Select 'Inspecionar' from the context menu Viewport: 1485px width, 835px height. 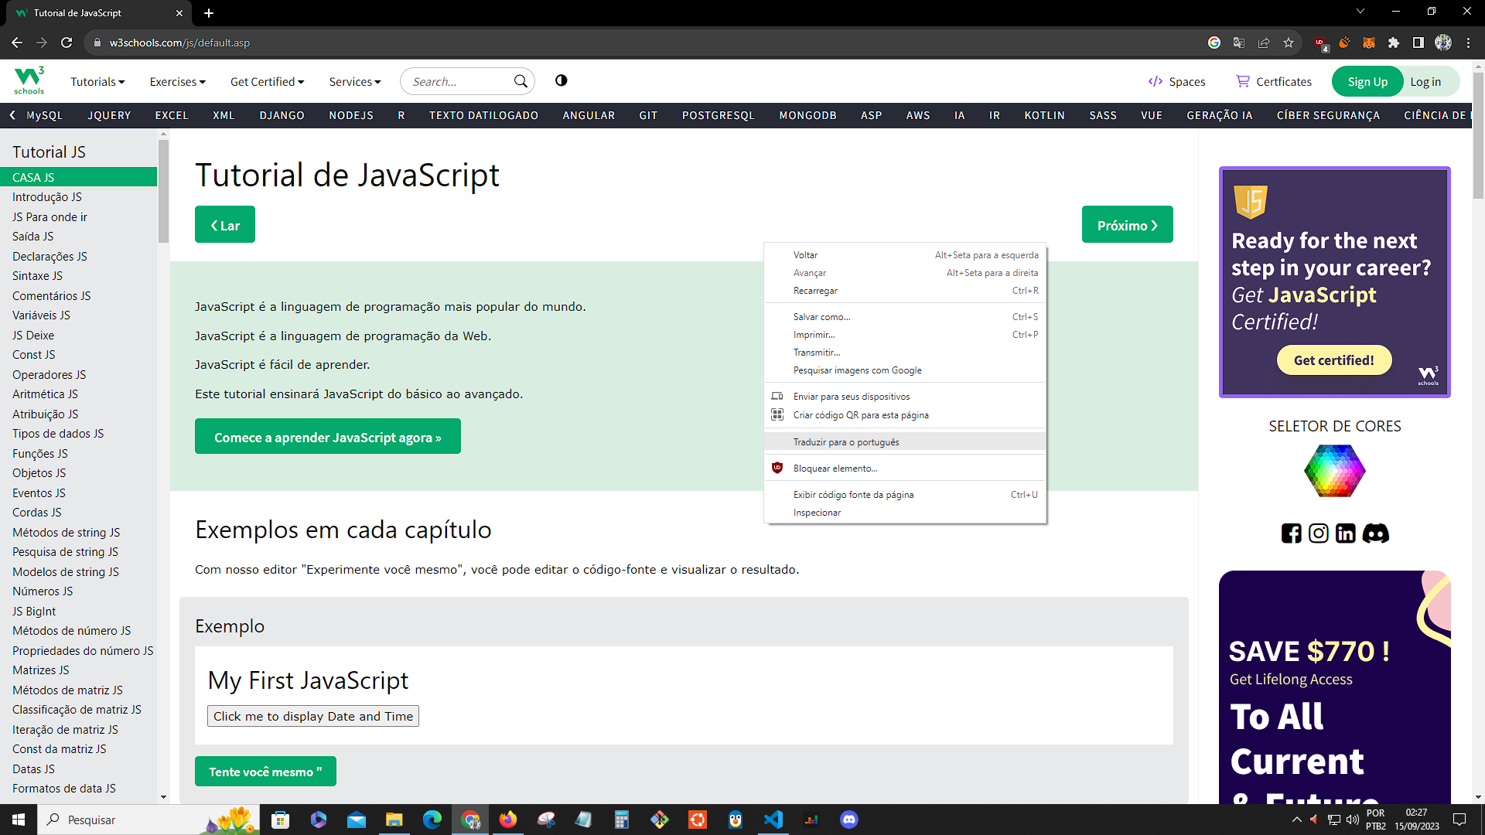click(905, 513)
